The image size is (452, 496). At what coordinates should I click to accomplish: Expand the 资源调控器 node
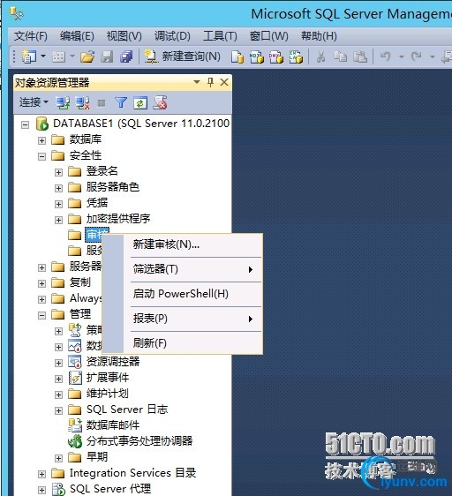click(x=58, y=363)
